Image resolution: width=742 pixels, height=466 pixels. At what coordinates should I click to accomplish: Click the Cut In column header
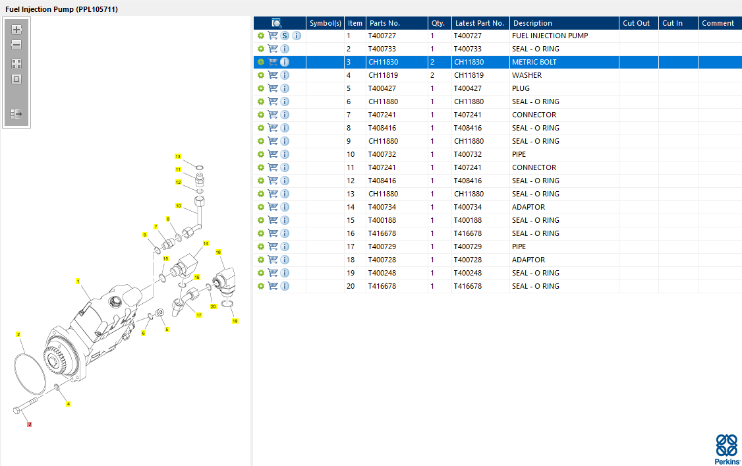(x=678, y=22)
